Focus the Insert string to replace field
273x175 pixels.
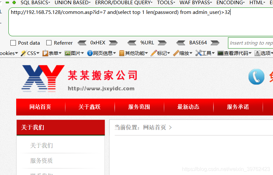pyautogui.click(x=251, y=43)
